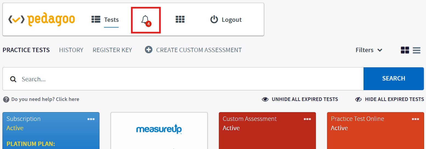Image resolution: width=426 pixels, height=149 pixels.
Task: Open the Practice Test Online card options menu
Action: (x=416, y=119)
